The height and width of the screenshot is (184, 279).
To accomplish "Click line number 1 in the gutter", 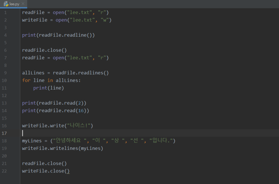I will [x=5, y=13].
